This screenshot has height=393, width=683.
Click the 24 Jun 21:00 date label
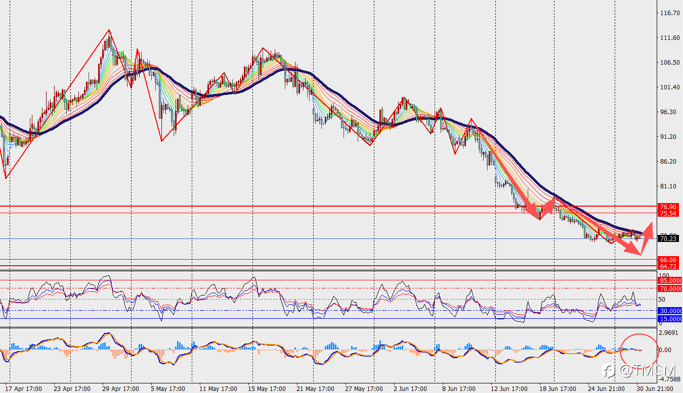point(606,388)
